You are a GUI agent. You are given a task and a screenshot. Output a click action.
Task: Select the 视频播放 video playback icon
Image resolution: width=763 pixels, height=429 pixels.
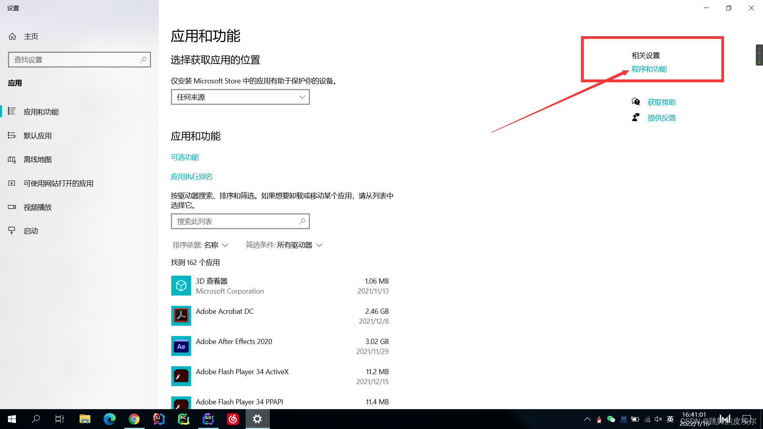point(12,207)
